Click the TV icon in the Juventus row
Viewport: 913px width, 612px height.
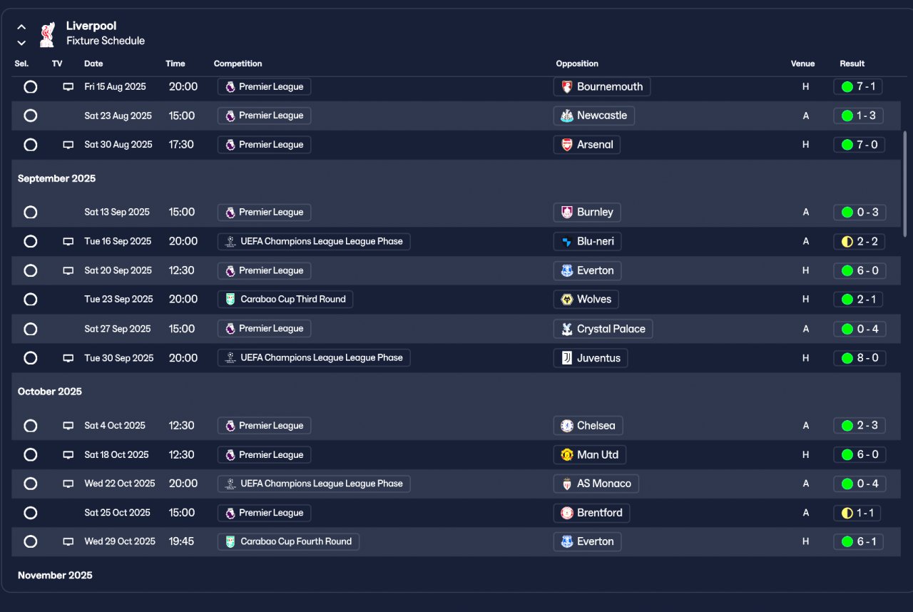click(68, 358)
